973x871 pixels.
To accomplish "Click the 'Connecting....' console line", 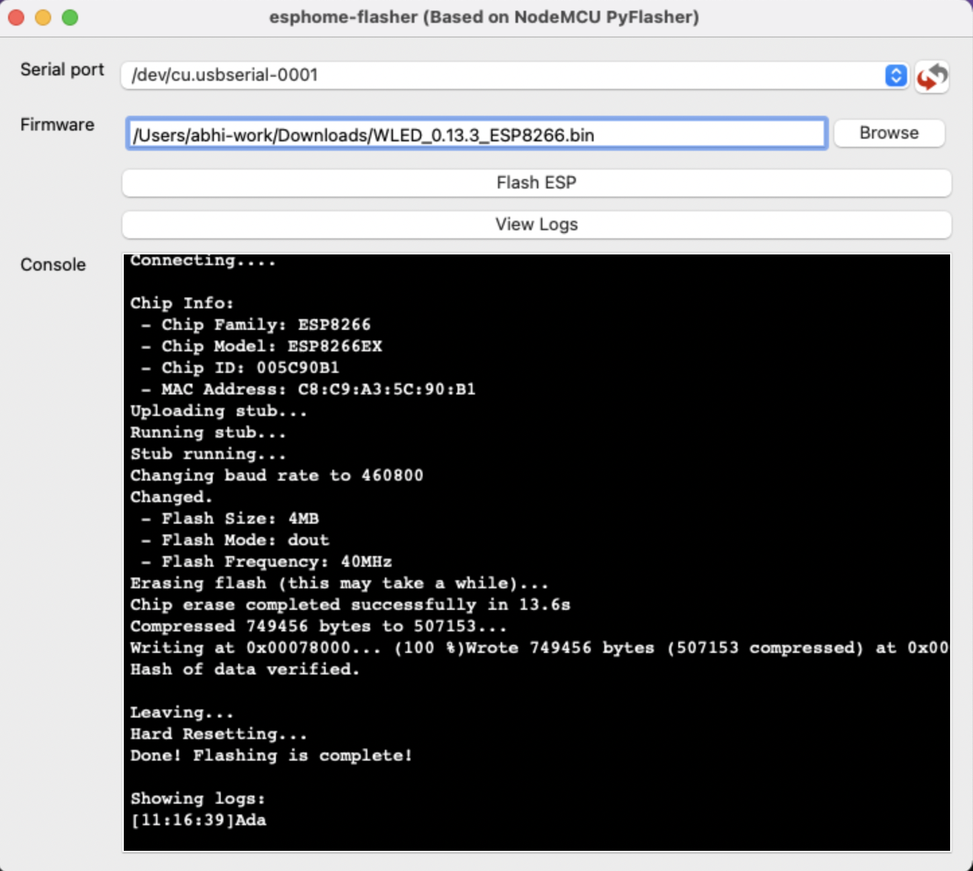I will pos(203,260).
